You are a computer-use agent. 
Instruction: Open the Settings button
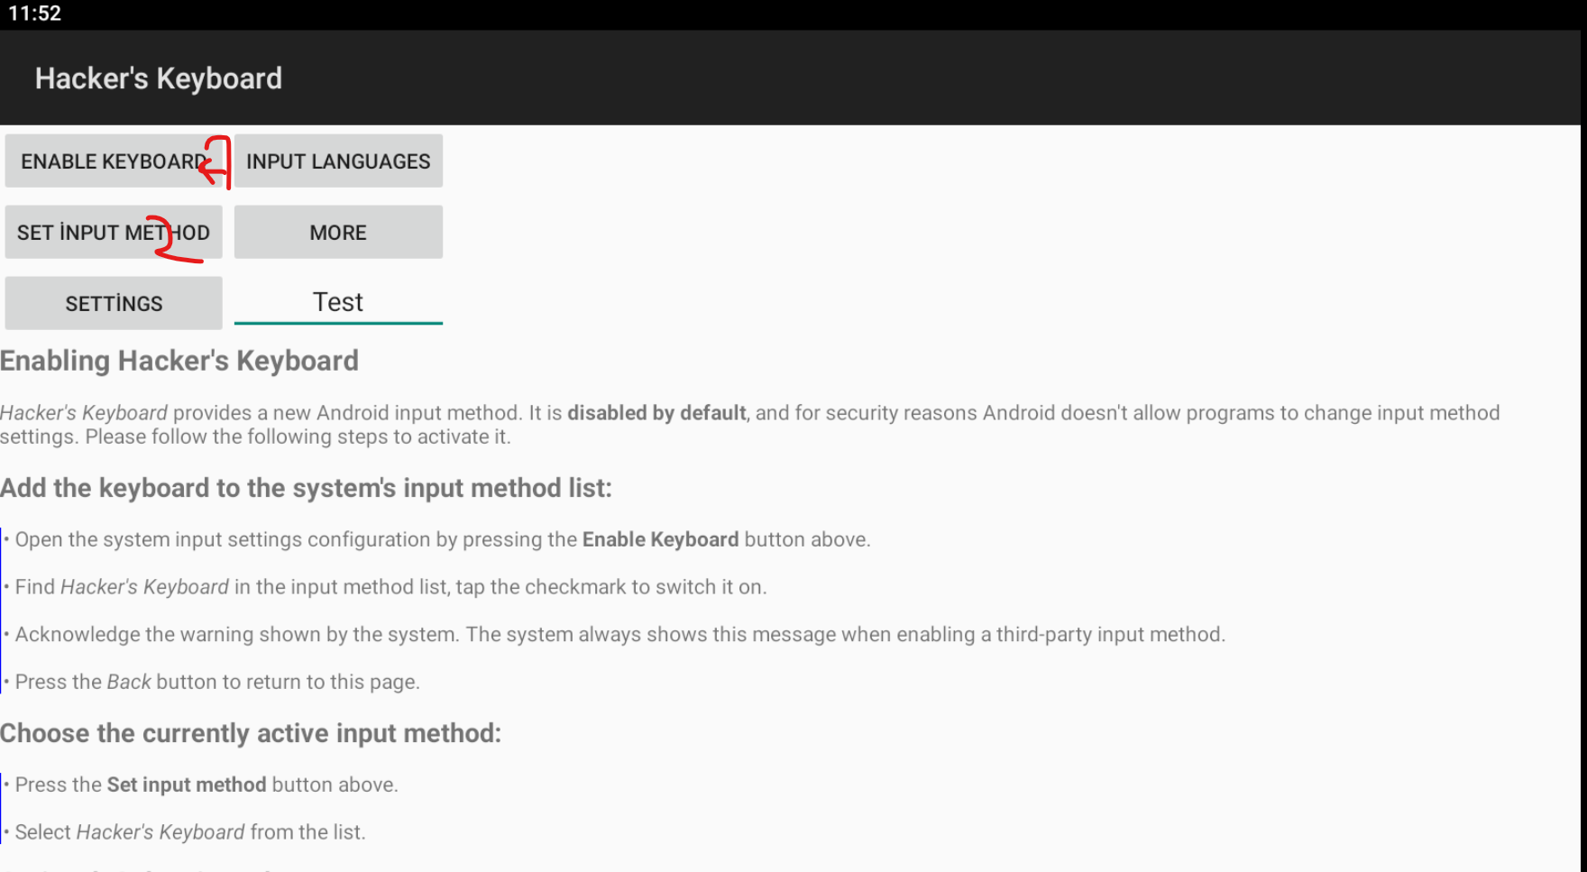coord(114,304)
